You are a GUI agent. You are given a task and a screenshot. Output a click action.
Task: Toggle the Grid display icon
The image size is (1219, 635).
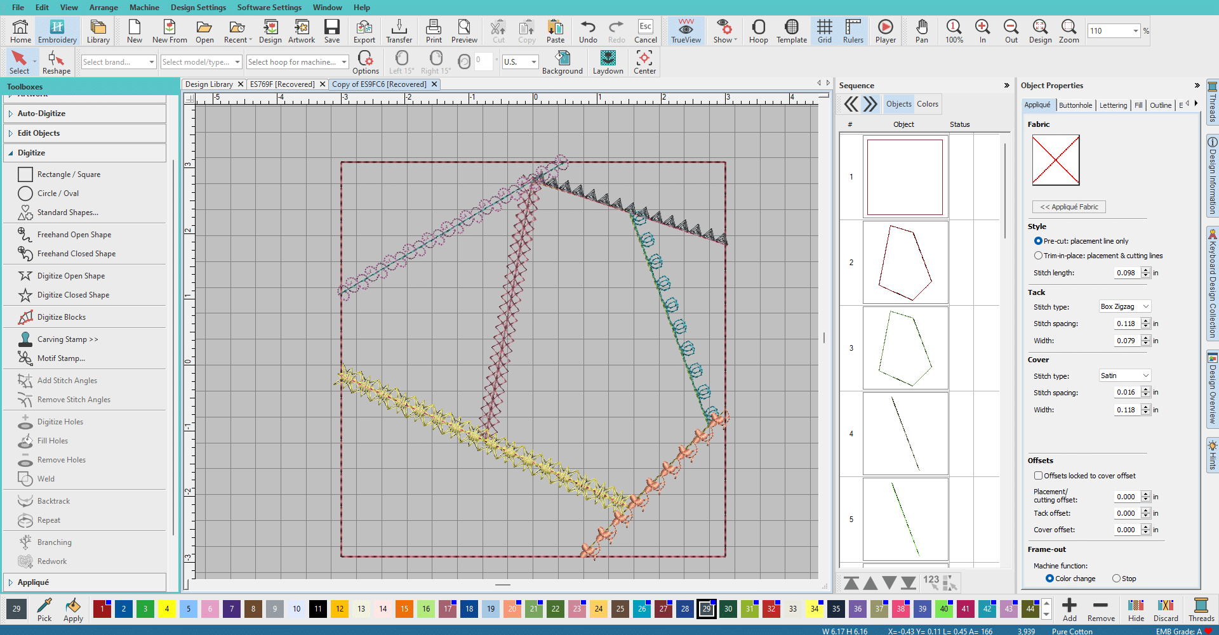(x=824, y=31)
